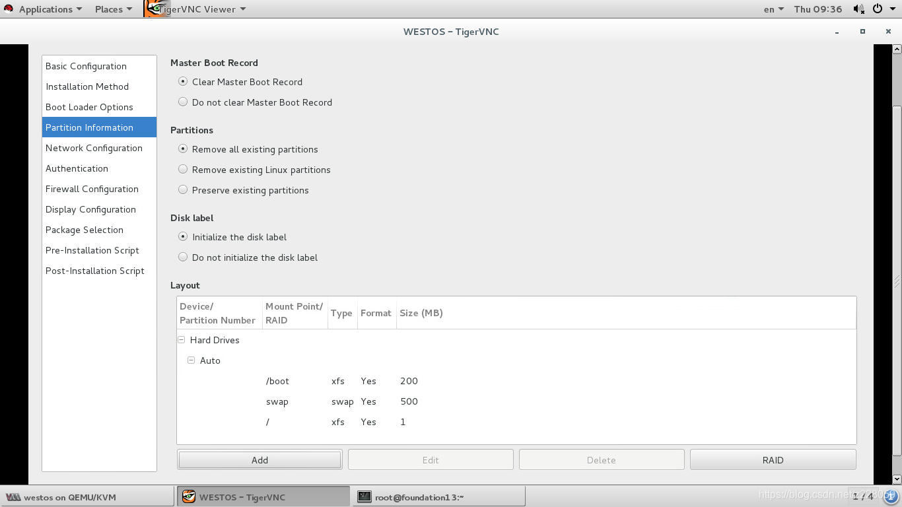
Task: Click the TigerVNC taskbar icon
Action: pyautogui.click(x=189, y=496)
